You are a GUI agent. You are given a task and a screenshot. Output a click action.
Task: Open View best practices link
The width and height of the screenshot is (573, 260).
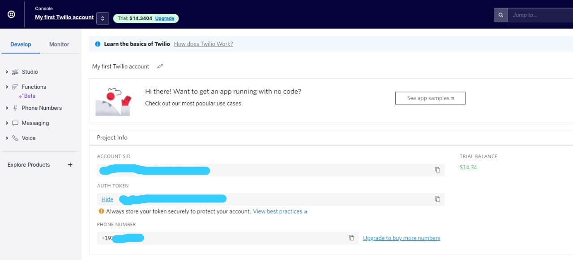pyautogui.click(x=280, y=211)
